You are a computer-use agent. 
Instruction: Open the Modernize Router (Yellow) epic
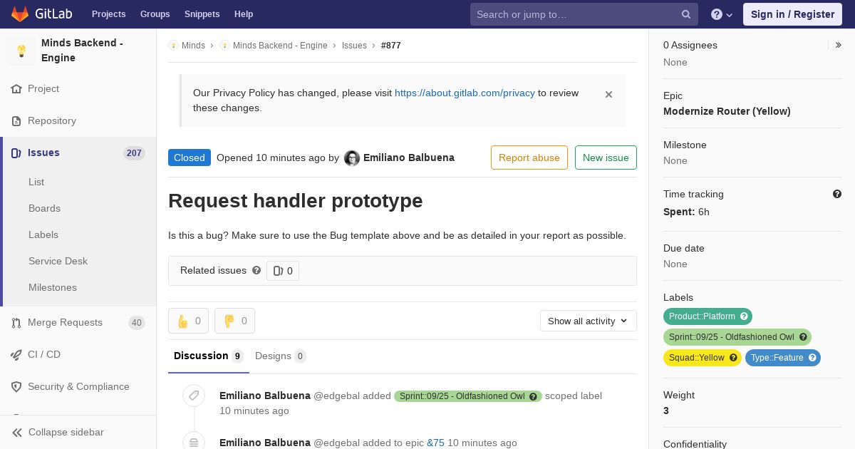tap(727, 111)
